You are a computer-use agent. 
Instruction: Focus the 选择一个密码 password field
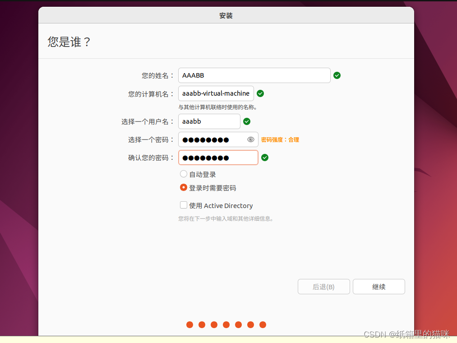[x=218, y=139]
